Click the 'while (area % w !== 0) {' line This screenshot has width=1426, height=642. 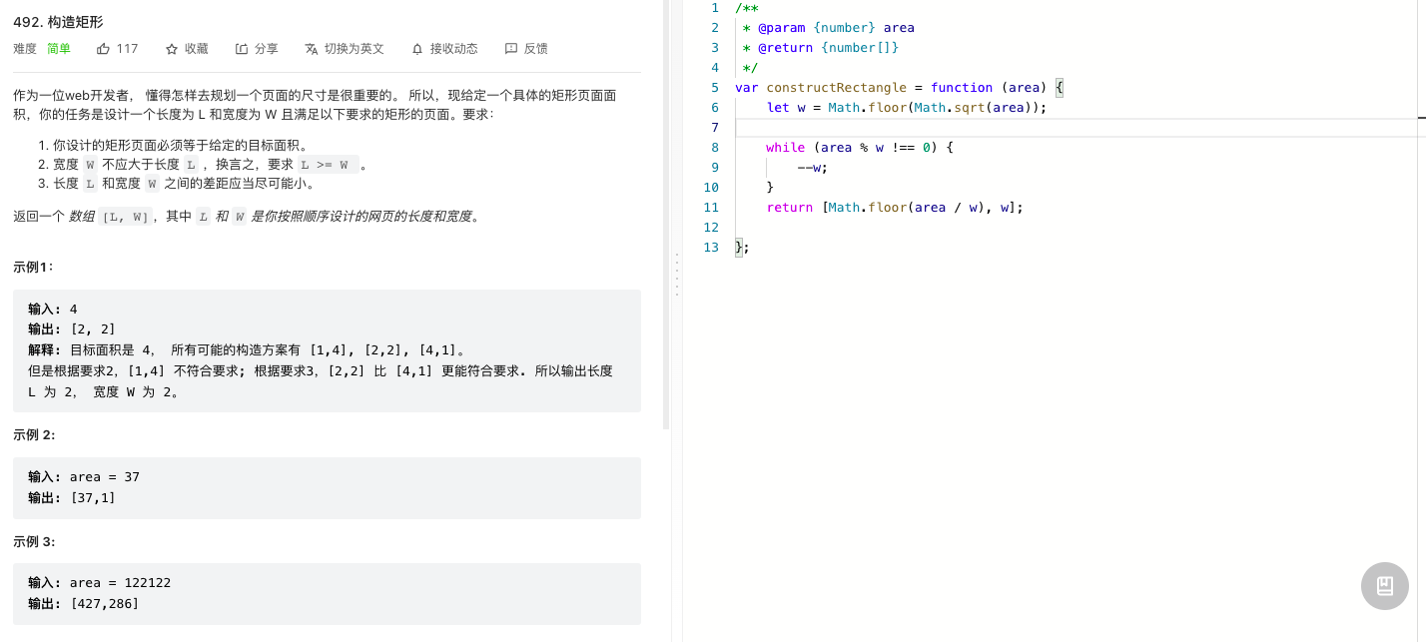(860, 147)
